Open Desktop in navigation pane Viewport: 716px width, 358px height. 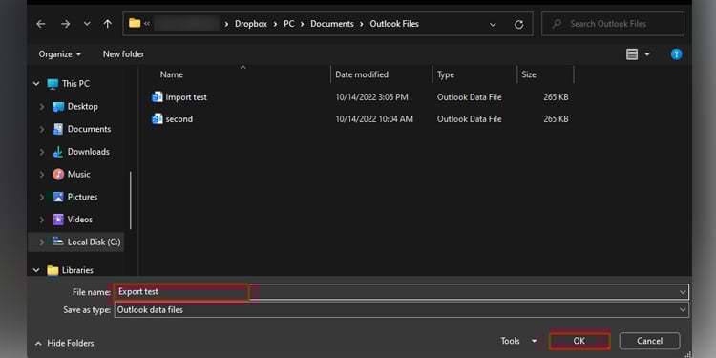83,106
